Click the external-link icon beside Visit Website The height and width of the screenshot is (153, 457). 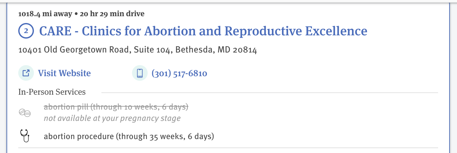click(x=26, y=73)
